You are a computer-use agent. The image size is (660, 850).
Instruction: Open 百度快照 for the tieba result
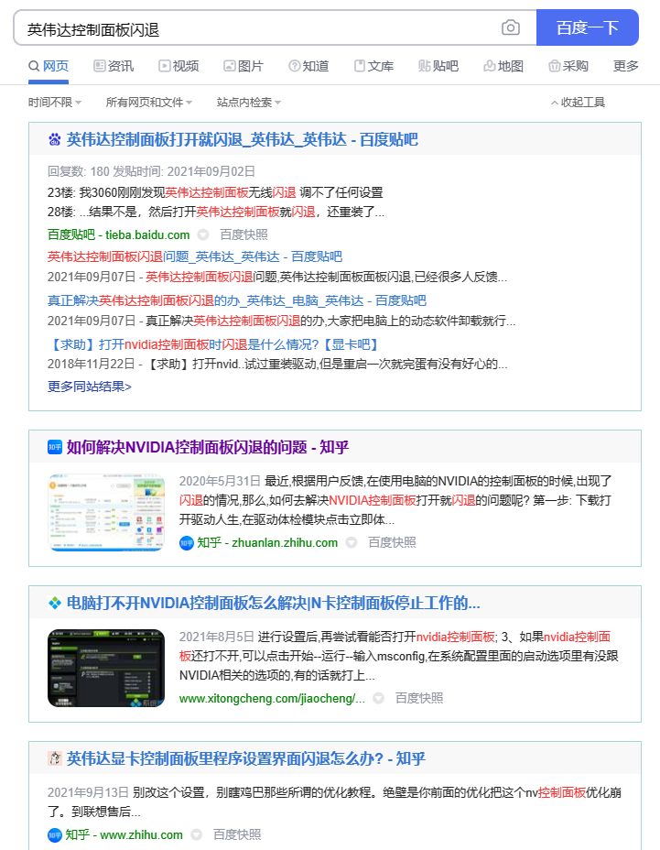(243, 234)
